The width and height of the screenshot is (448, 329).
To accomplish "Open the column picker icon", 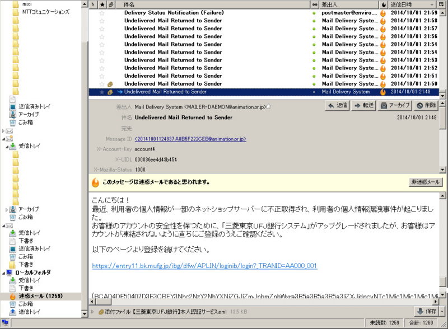I will (x=441, y=4).
